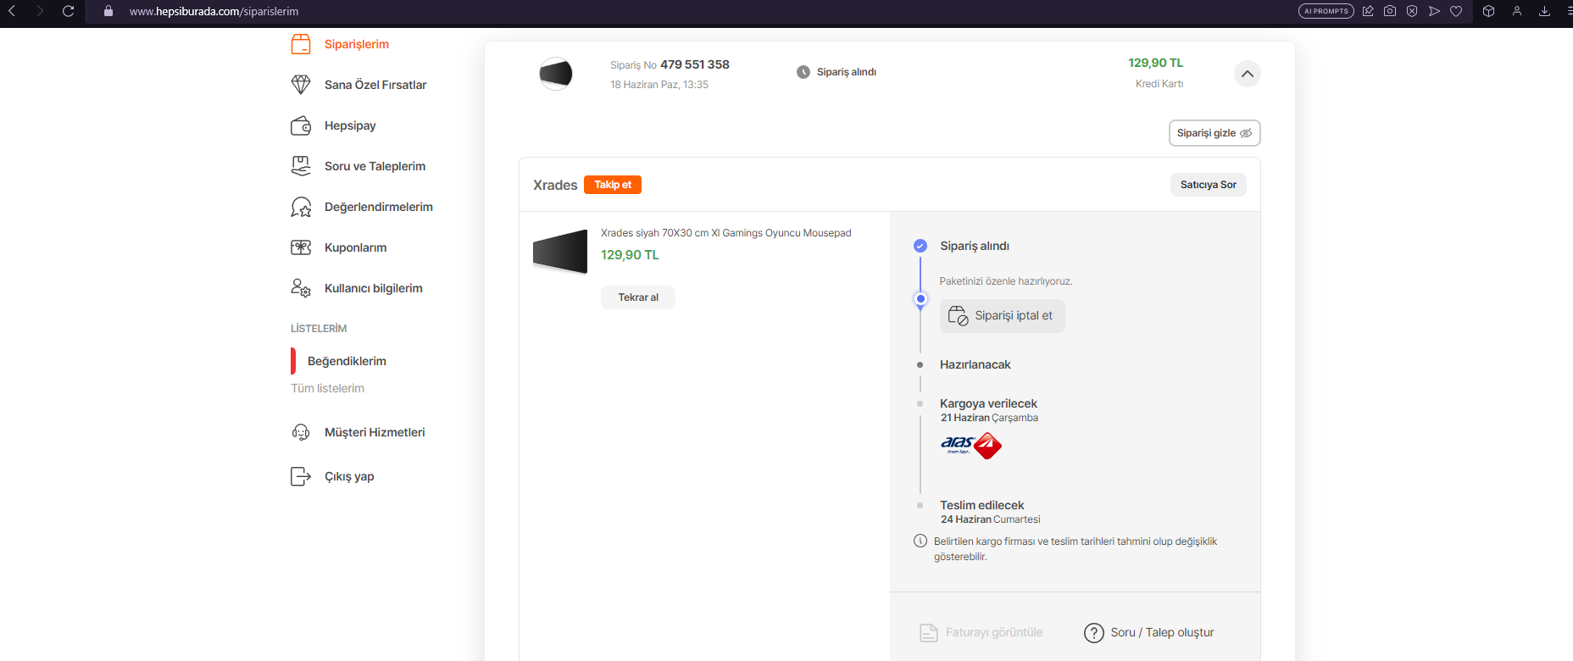Click the Tekrar al button
This screenshot has height=661, width=1573.
pyautogui.click(x=638, y=297)
